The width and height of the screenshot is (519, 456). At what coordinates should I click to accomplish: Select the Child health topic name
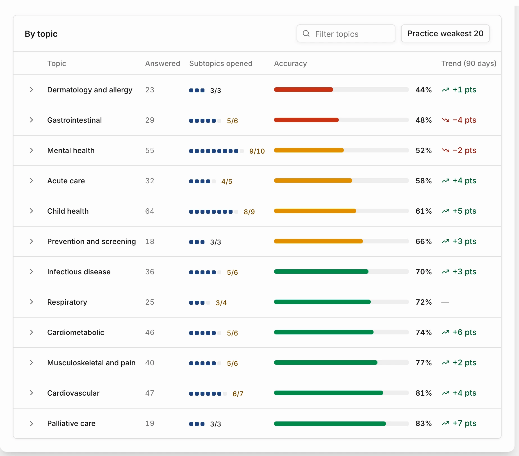(68, 211)
